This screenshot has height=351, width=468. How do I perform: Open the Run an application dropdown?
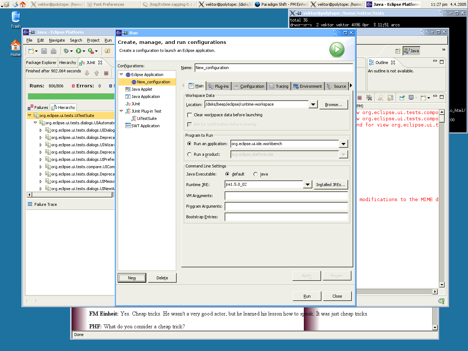pyautogui.click(x=343, y=144)
